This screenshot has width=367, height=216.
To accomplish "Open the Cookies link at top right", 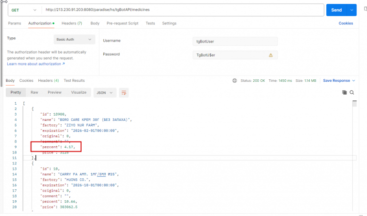I will click(345, 23).
